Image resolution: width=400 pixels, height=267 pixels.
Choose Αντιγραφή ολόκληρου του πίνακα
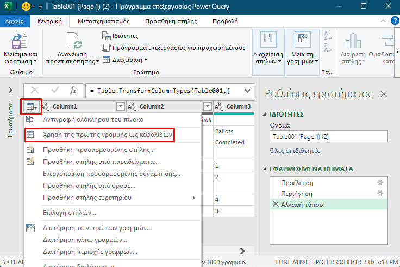(112, 119)
